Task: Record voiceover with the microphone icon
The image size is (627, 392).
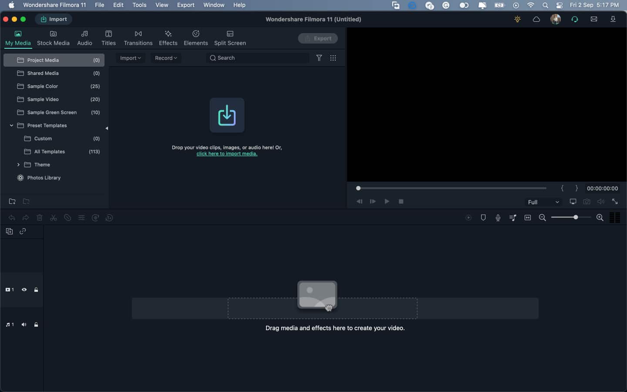Action: [x=498, y=218]
